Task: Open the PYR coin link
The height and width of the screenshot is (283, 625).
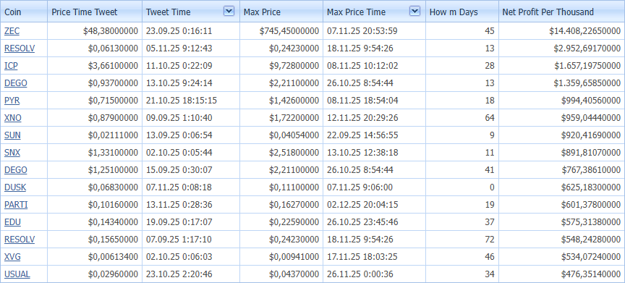Action: (12, 101)
